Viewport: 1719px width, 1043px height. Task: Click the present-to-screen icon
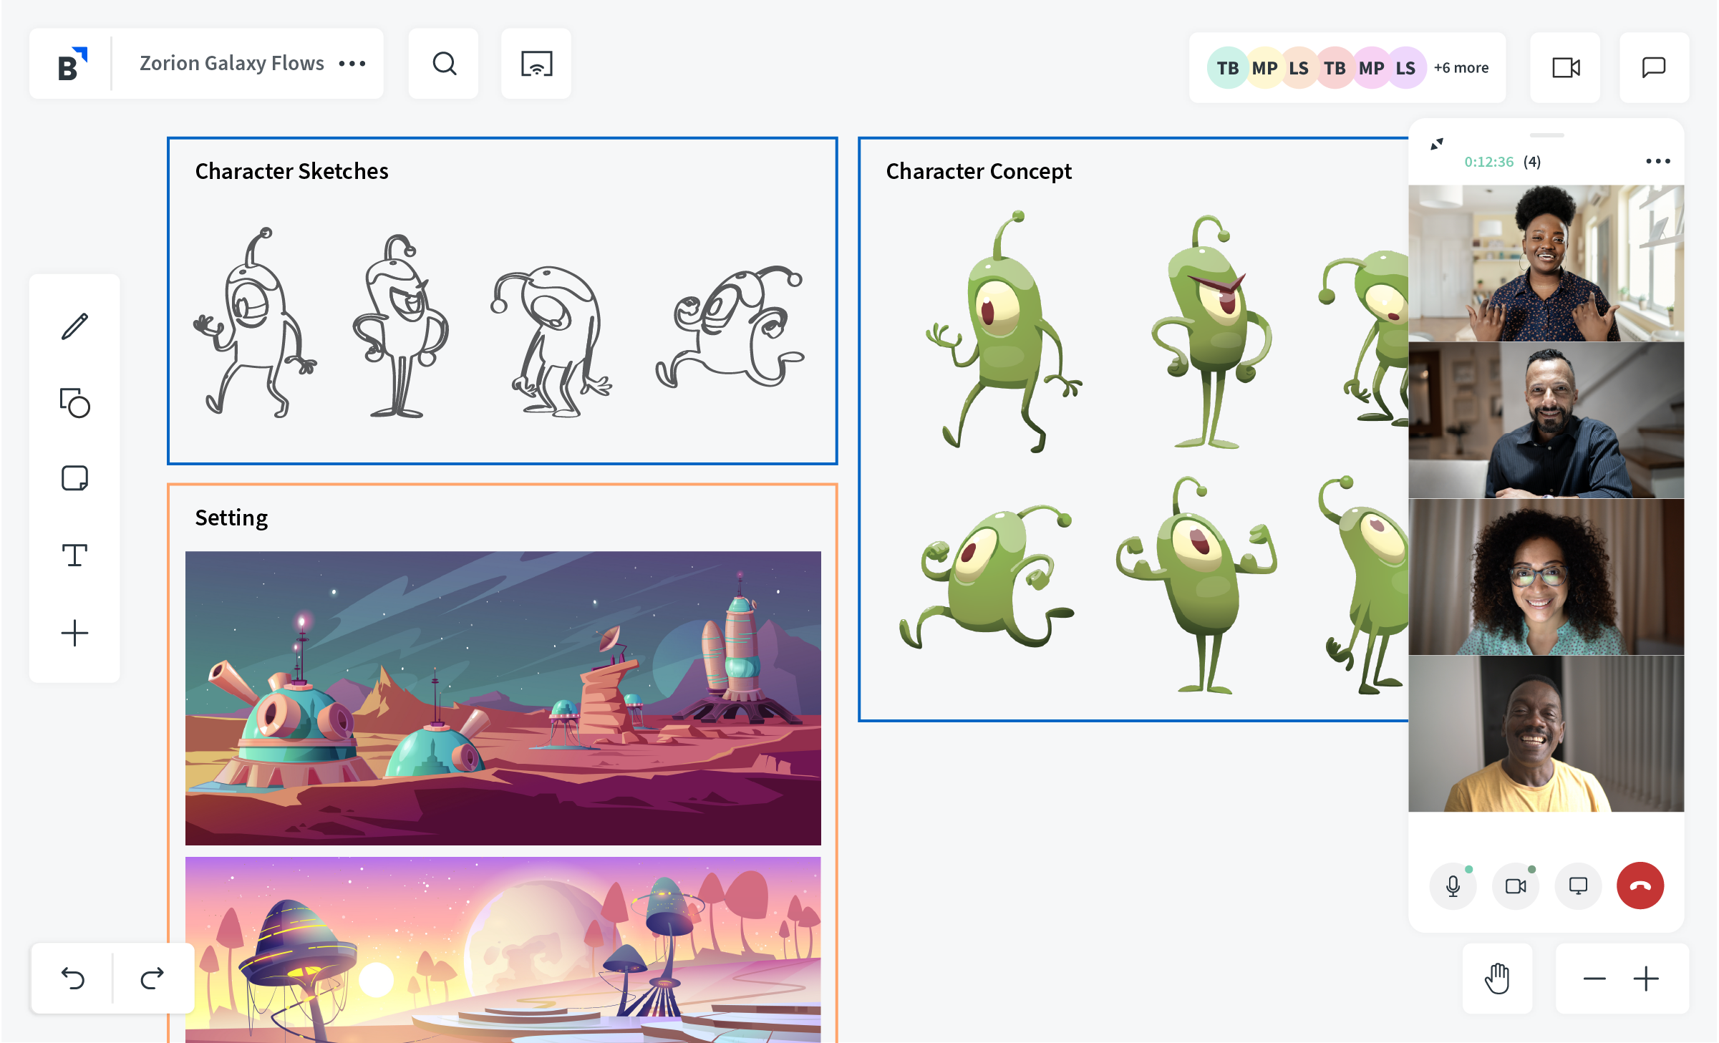tap(536, 63)
